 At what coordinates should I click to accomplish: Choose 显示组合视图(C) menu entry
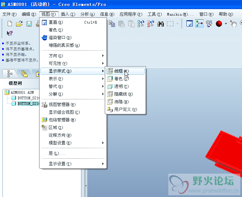click(73, 112)
